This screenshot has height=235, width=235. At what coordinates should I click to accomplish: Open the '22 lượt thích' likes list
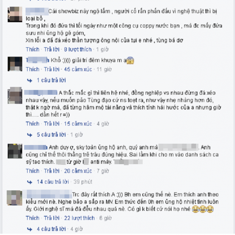[x=80, y=218]
